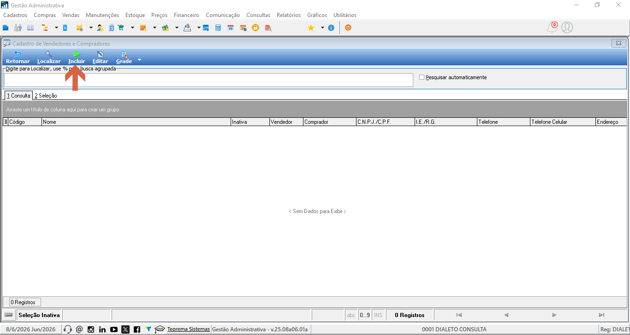
Task: Click the orange power icon
Action: click(348, 28)
